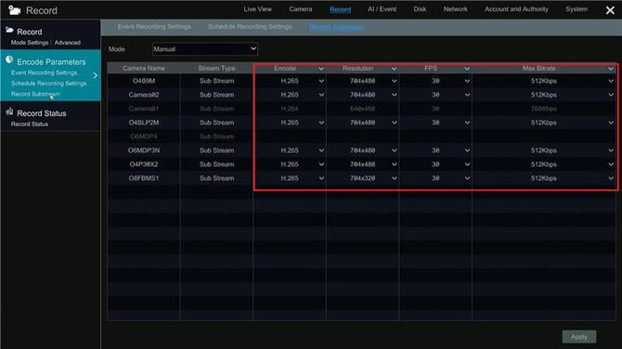Open the Record menu in the top bar
Screen dimensions: 622x349
point(341,9)
